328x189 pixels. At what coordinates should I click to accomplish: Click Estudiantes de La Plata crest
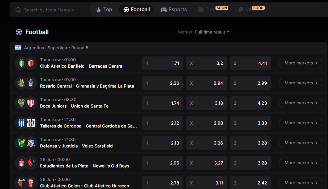pos(21,163)
